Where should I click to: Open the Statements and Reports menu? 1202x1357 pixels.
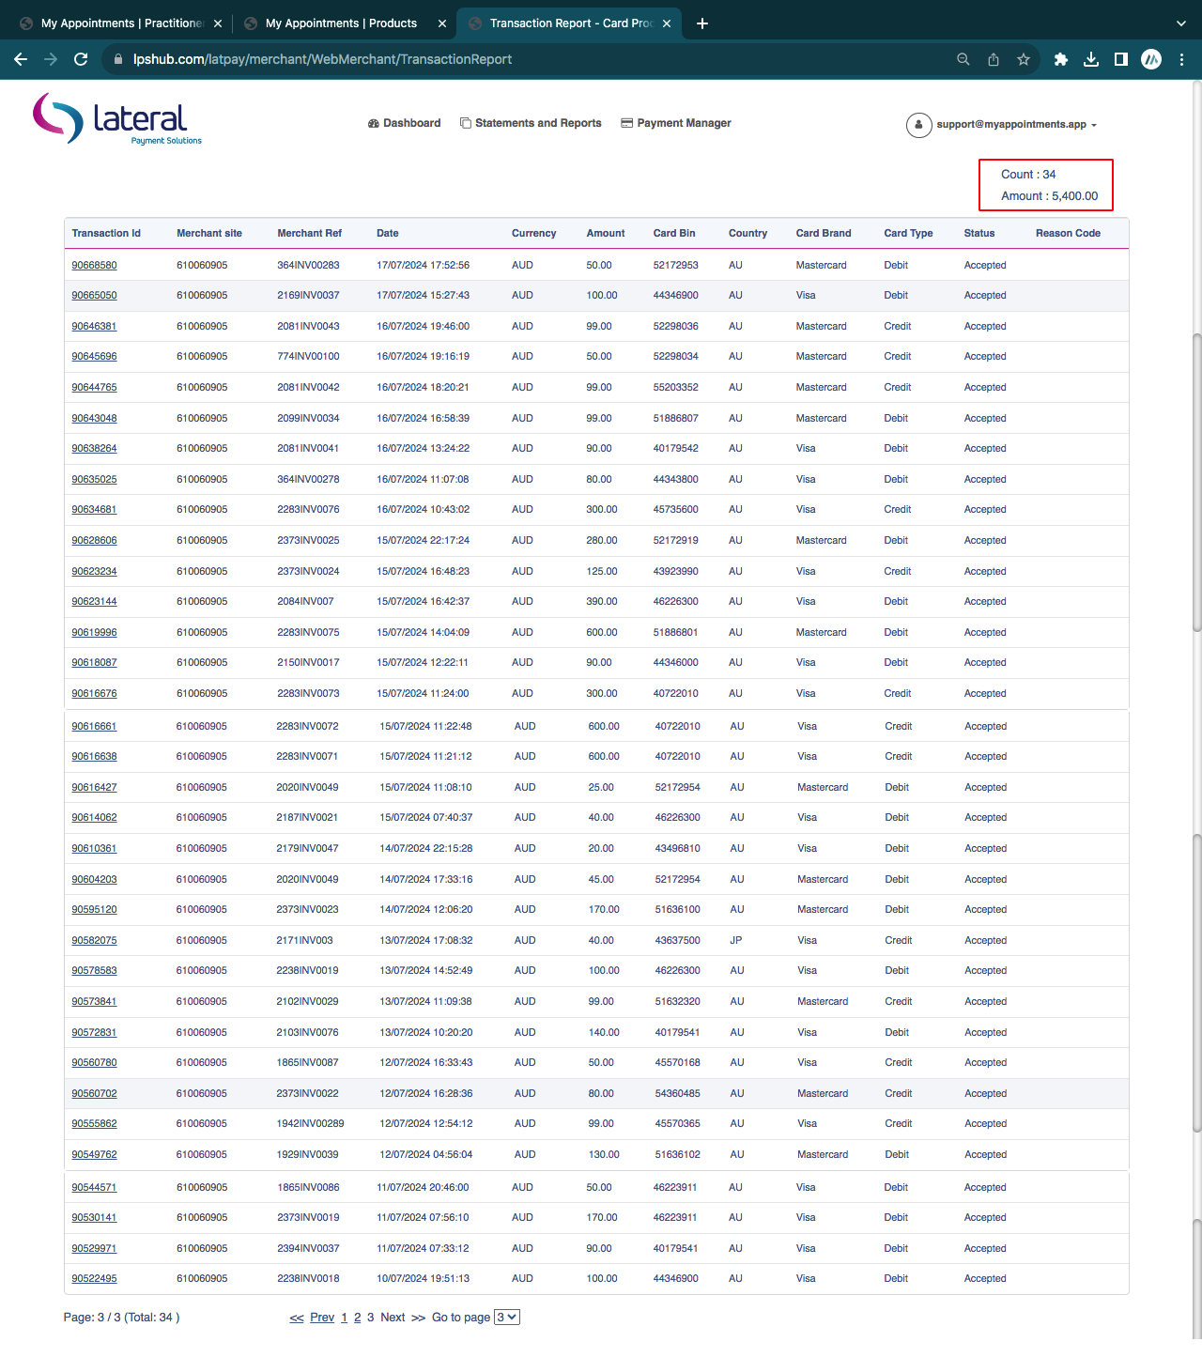tap(531, 123)
